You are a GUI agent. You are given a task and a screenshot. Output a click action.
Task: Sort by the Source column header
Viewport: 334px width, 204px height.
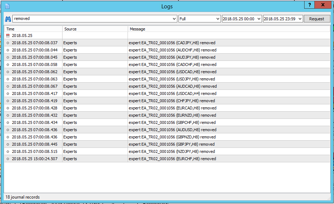coord(95,29)
